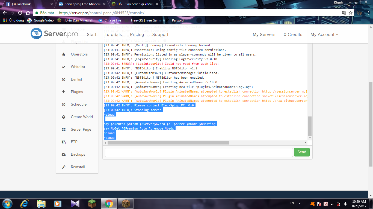Click the console command input field
The height and width of the screenshot is (209, 373).
click(x=199, y=152)
